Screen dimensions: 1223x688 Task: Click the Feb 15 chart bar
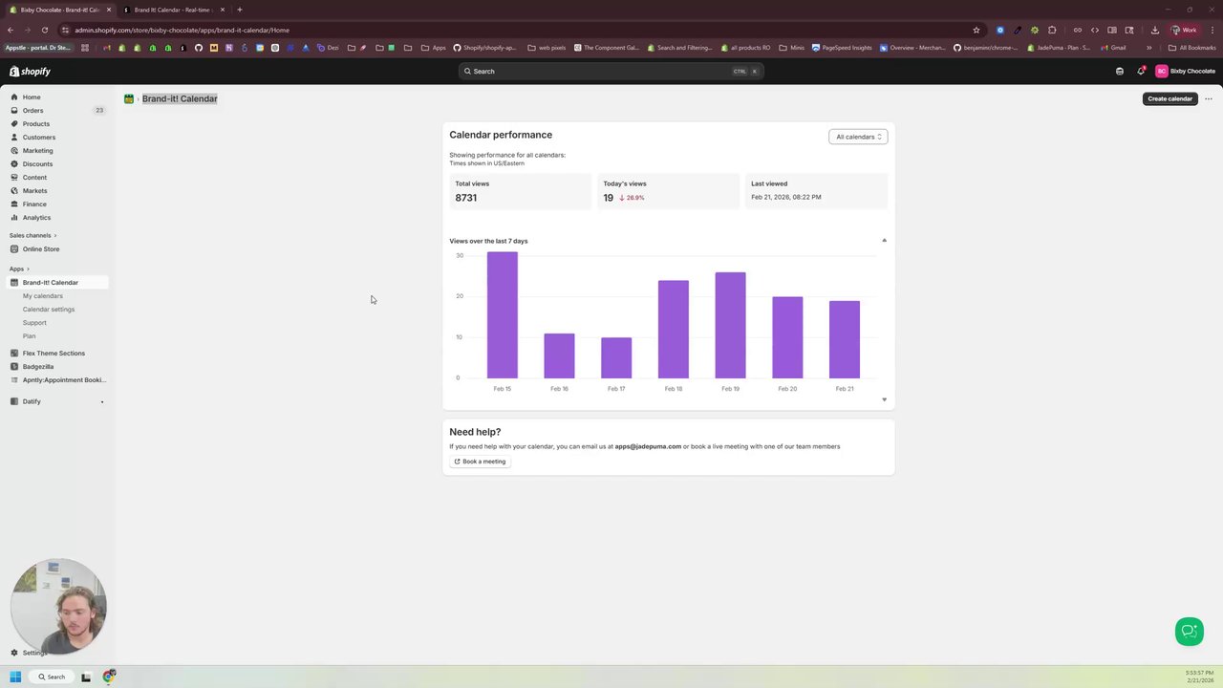tap(503, 315)
